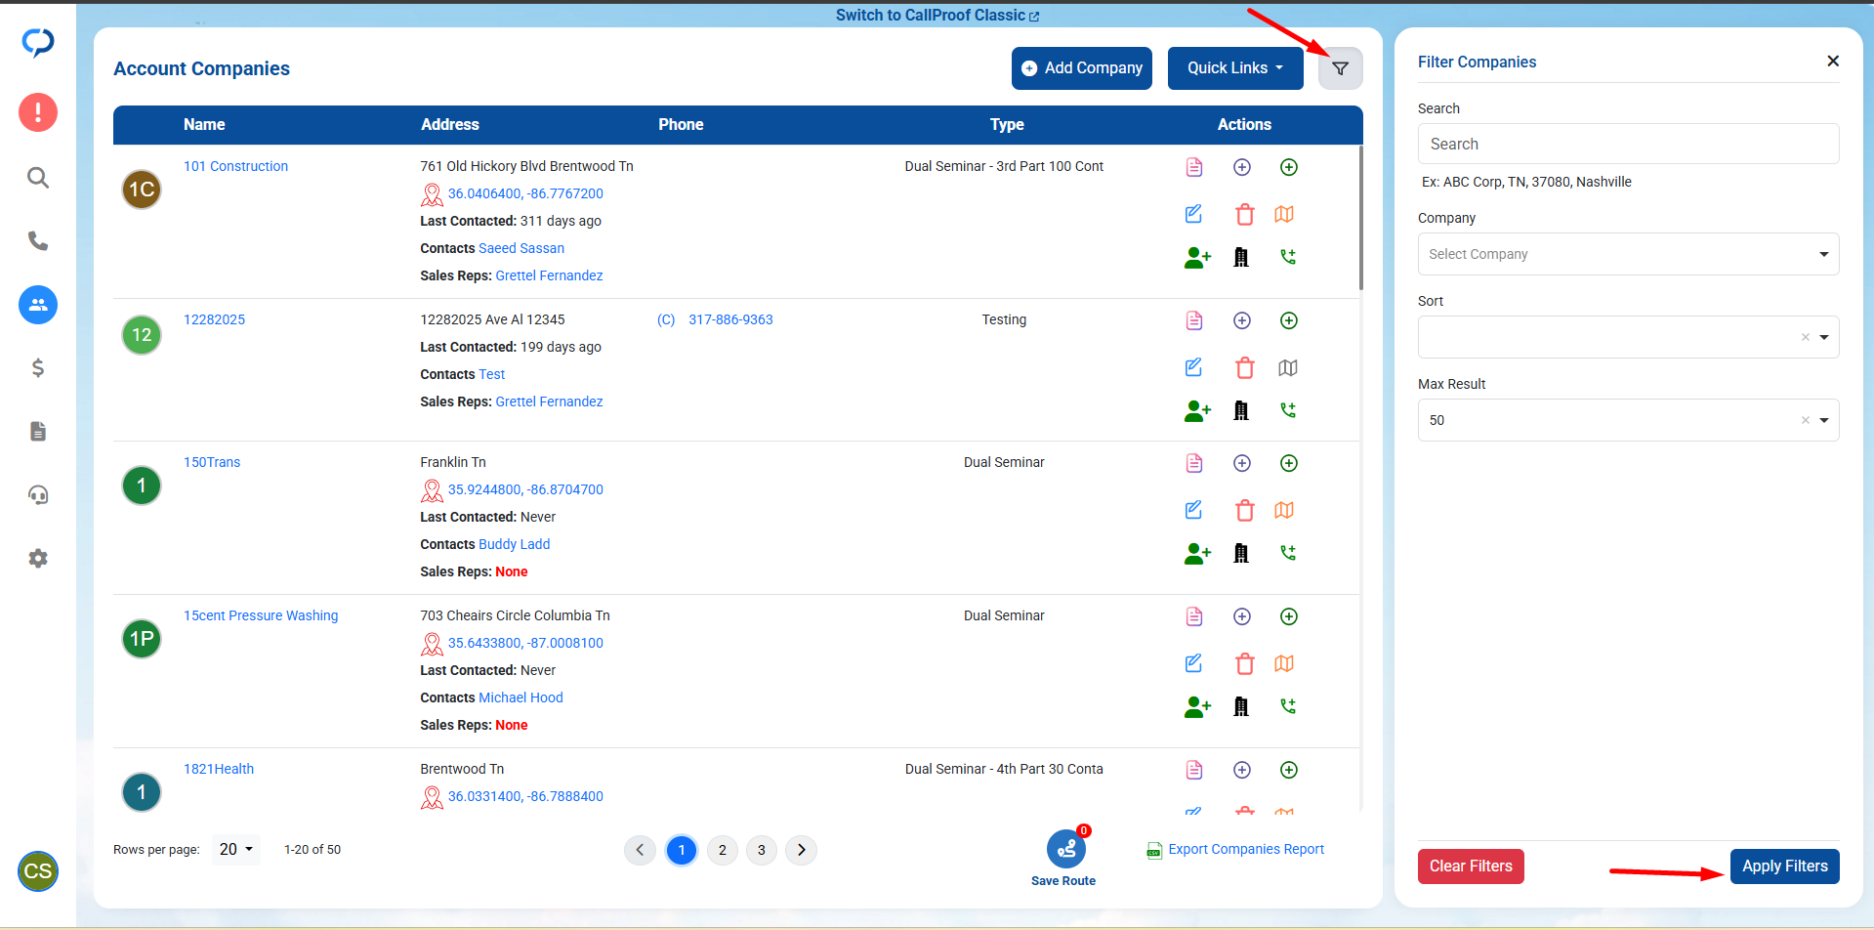Open the rows per page dropdown
The width and height of the screenshot is (1874, 930).
(236, 849)
